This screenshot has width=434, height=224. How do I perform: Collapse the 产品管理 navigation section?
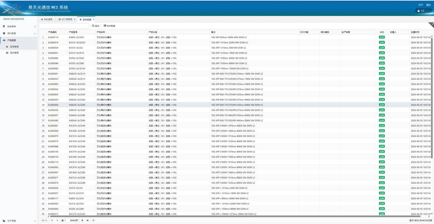[x=19, y=40]
